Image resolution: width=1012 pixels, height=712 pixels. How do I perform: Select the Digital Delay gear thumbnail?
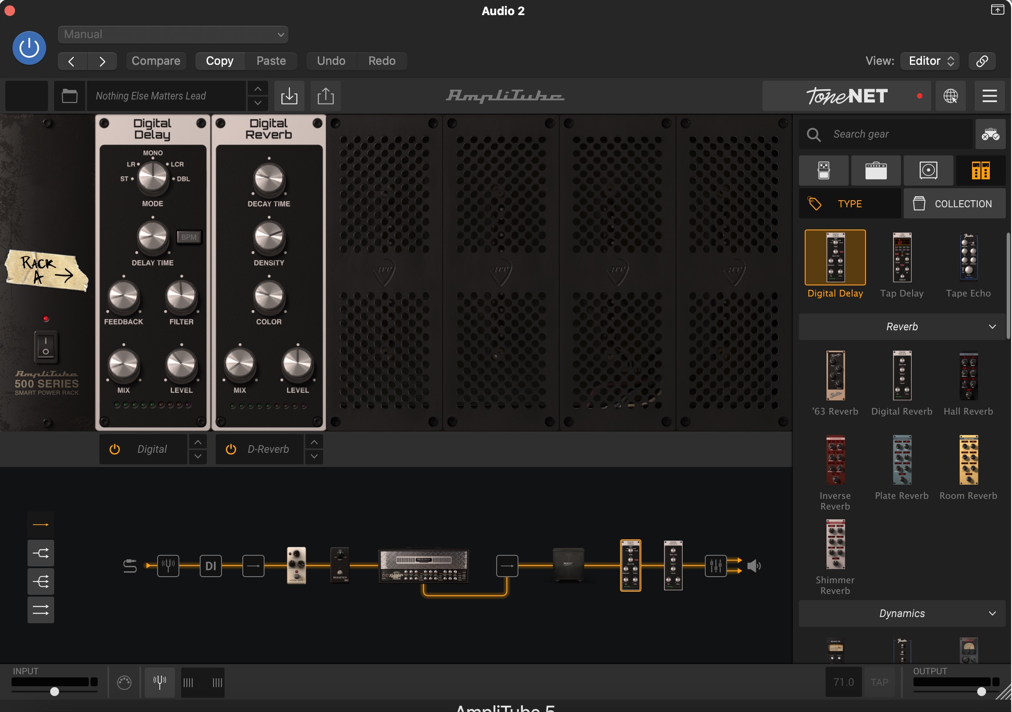pyautogui.click(x=835, y=257)
